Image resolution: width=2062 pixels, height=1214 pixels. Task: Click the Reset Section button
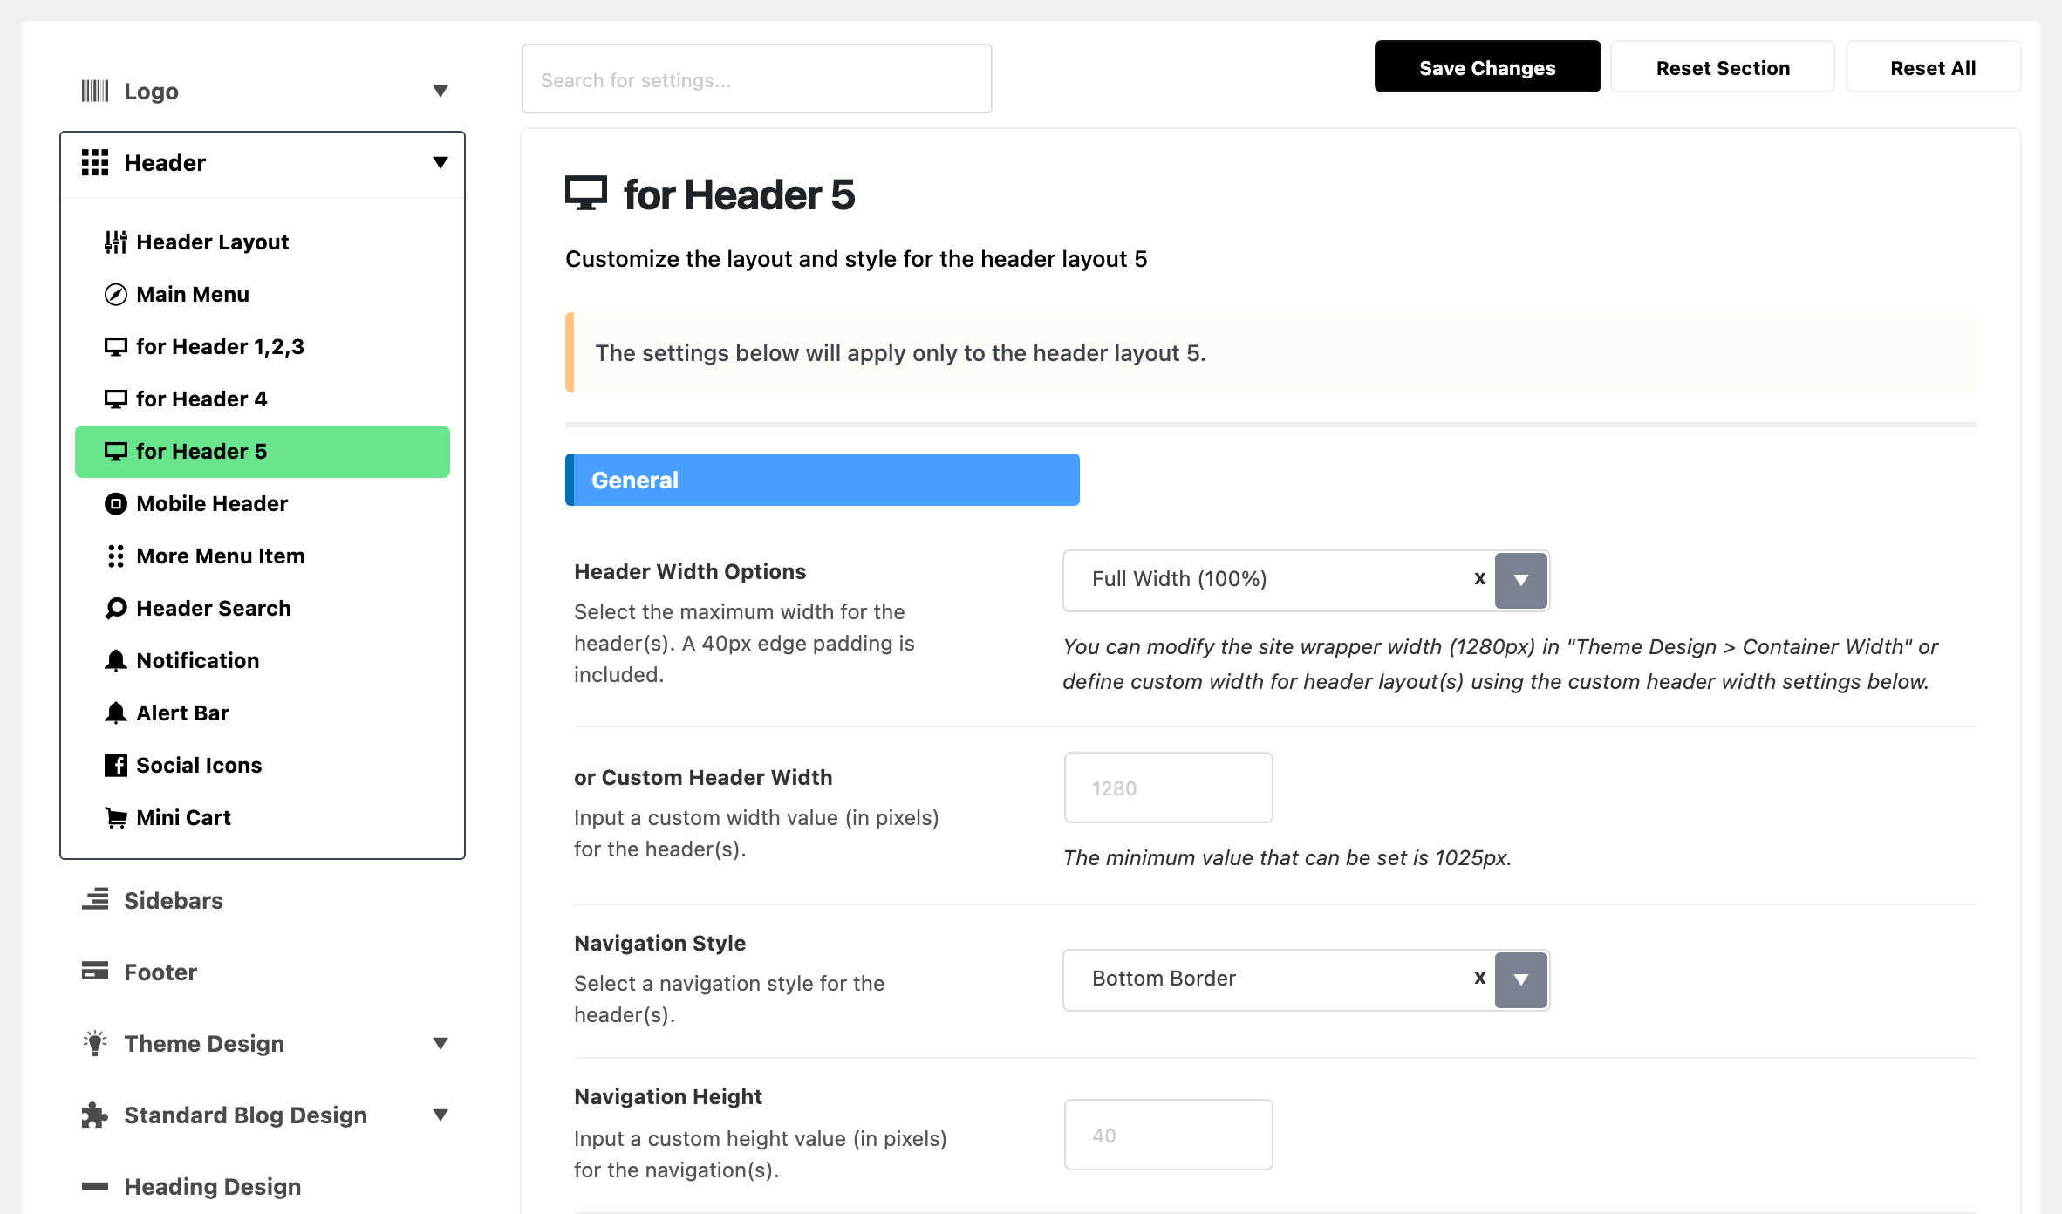pos(1723,67)
